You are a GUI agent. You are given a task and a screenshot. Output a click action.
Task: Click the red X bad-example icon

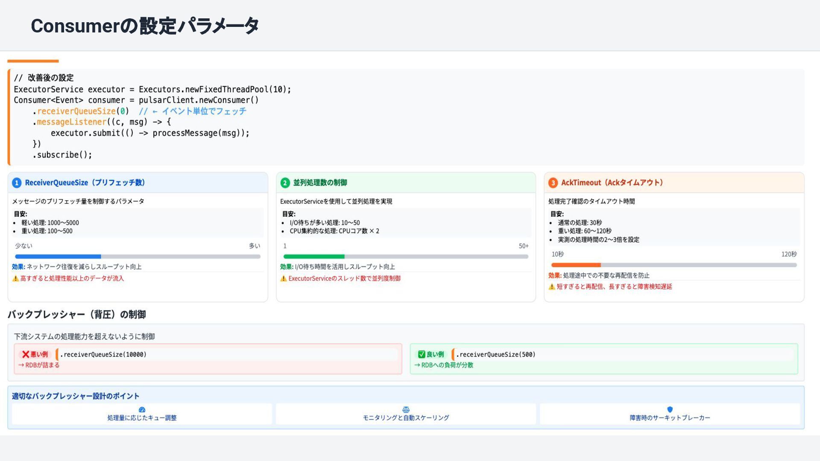coord(26,354)
